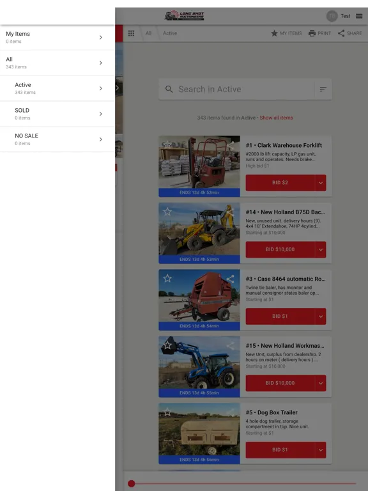Click the '#5 • Dog Box Trailer' title
The image size is (368, 491).
(x=272, y=412)
